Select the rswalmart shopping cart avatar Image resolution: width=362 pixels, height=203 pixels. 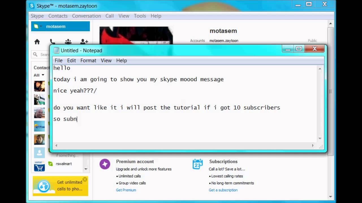(39, 166)
